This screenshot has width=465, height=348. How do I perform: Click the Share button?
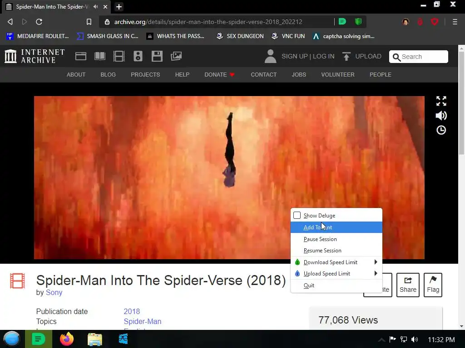[408, 285]
